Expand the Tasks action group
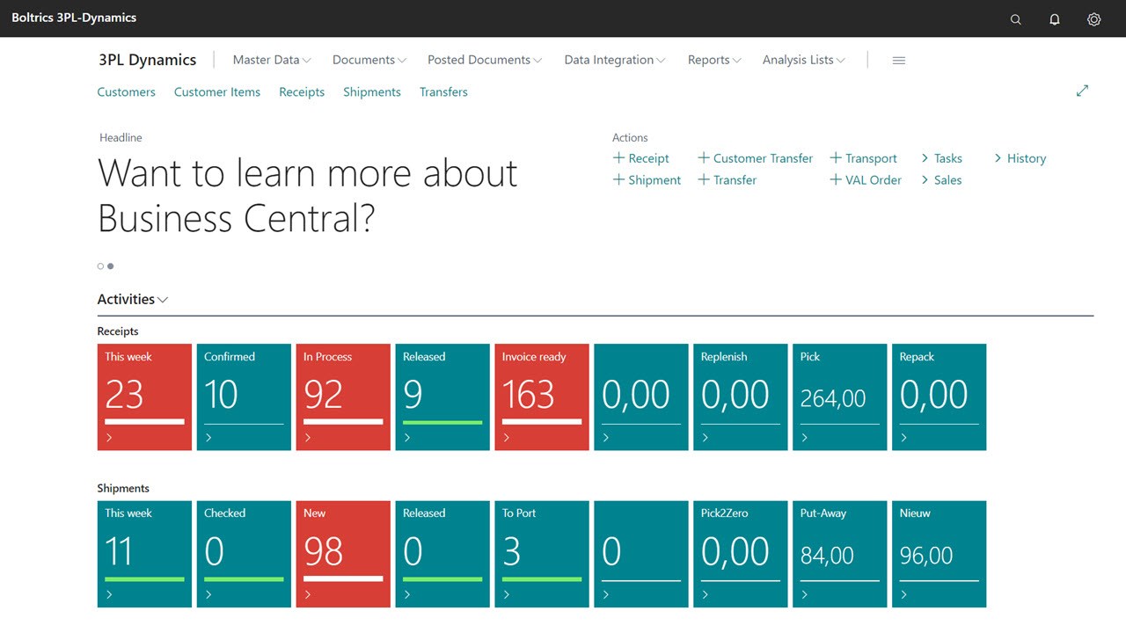This screenshot has height=633, width=1126. 941,158
